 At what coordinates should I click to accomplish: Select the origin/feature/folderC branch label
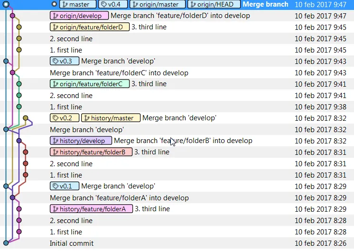(90, 84)
